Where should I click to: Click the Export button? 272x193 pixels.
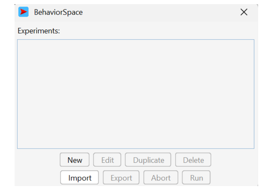pos(121,178)
